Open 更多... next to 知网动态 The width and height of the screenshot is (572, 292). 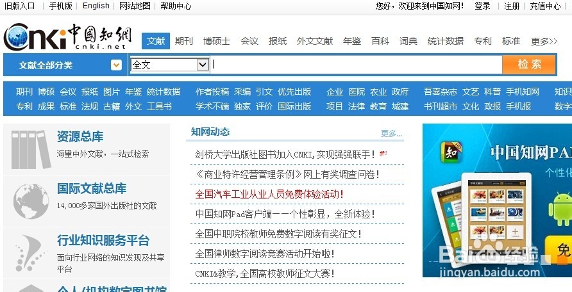(391, 133)
